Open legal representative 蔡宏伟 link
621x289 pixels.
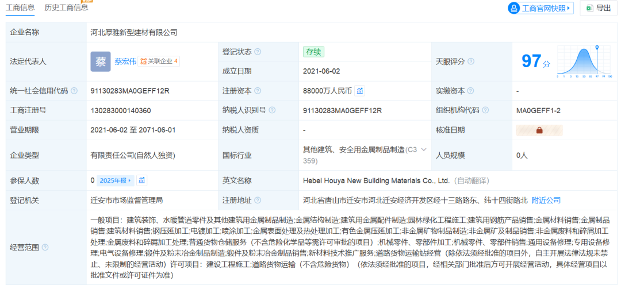[125, 61]
